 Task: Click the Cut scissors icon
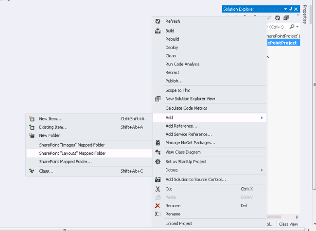point(158,189)
